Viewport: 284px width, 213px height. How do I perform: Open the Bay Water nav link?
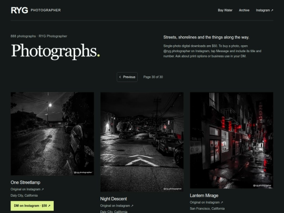[225, 11]
